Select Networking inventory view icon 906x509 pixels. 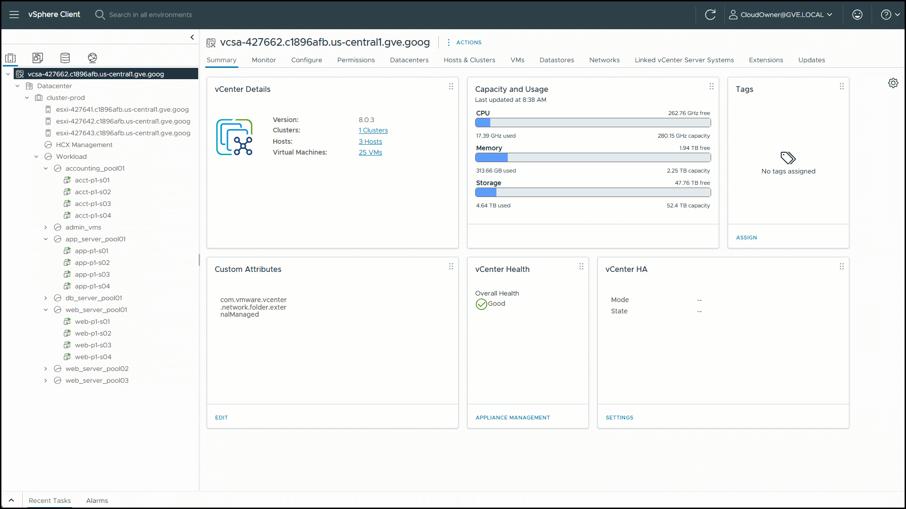(92, 58)
